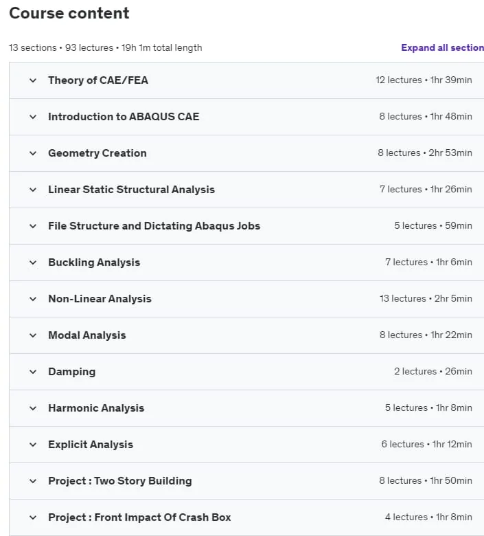Select the Project : Two Story Building title
484x536 pixels.
[120, 481]
